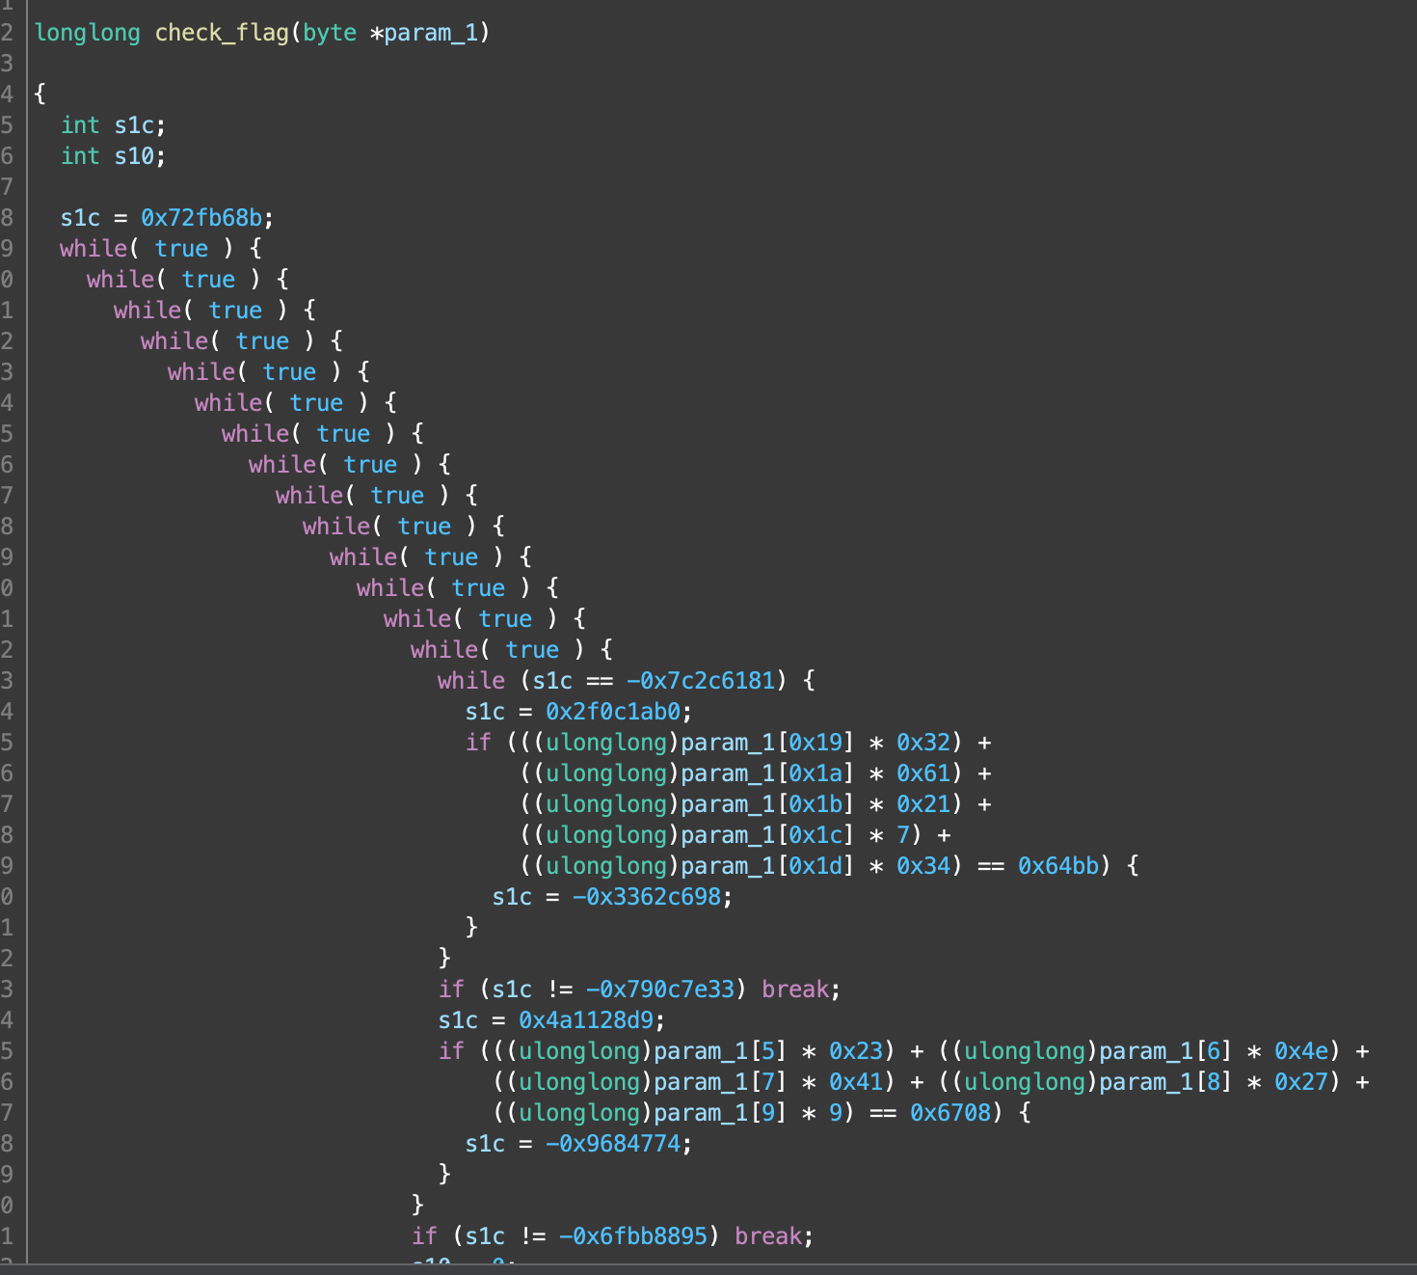This screenshot has width=1417, height=1275.
Task: Click the longlong return type keyword
Action: (x=87, y=33)
